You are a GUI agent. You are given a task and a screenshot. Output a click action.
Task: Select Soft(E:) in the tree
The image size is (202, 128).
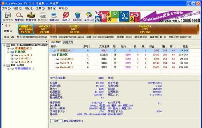coord(25,59)
